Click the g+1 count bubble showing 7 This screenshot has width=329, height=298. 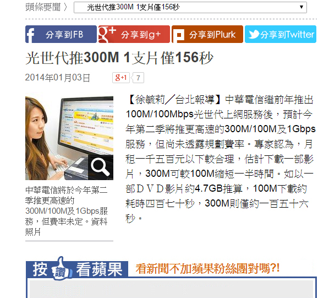pyautogui.click(x=138, y=78)
